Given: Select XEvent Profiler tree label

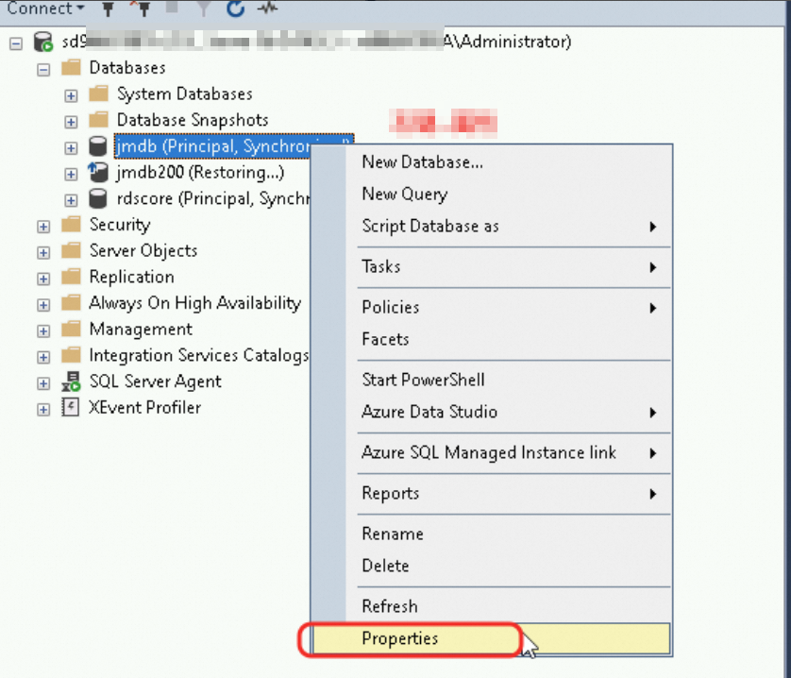Looking at the screenshot, I should click(144, 407).
